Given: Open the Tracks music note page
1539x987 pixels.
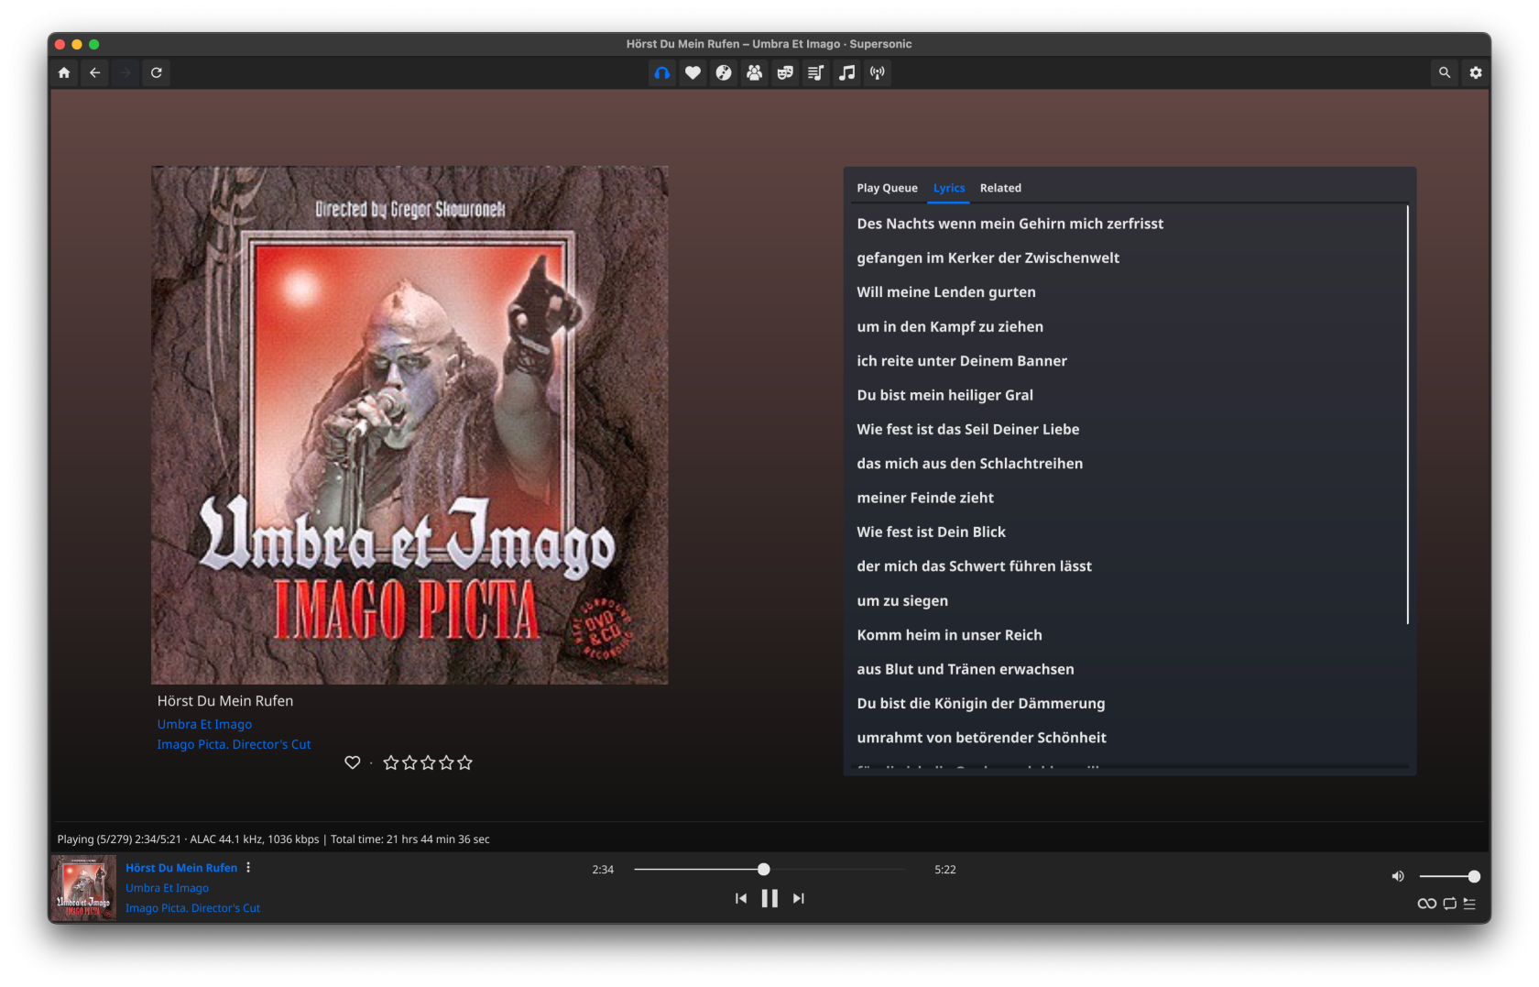Looking at the screenshot, I should click(847, 73).
